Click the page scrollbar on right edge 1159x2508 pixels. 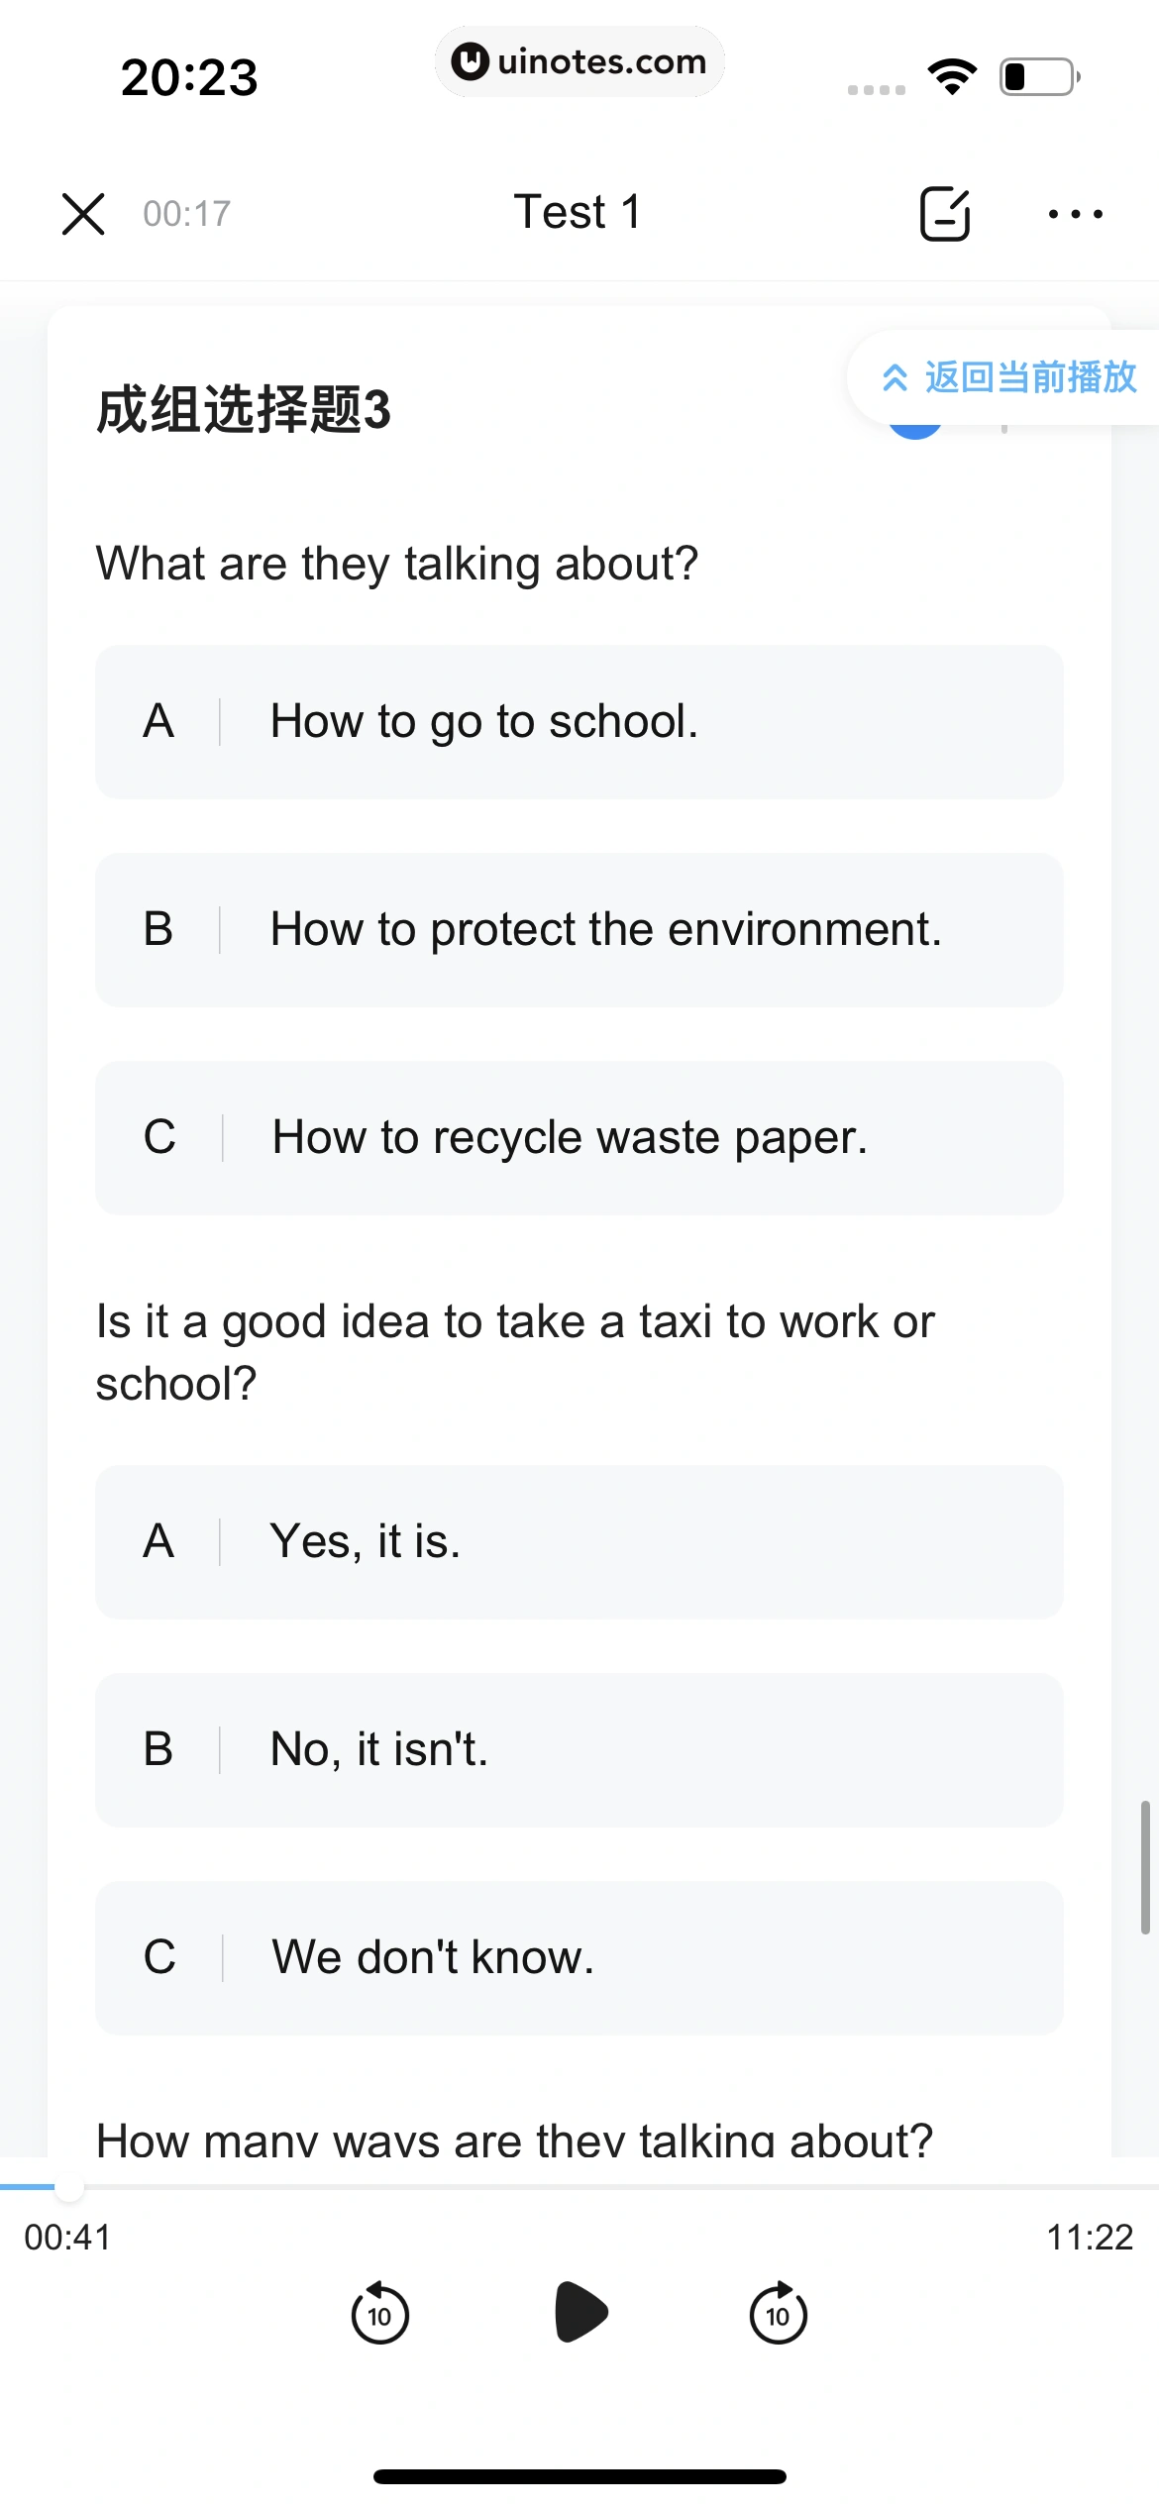coord(1145,1867)
